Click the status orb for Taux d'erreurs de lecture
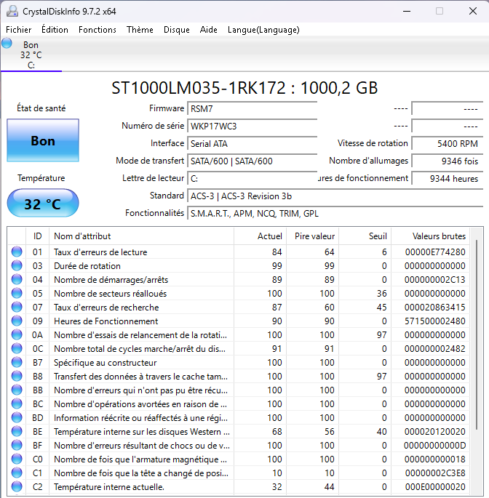 pos(17,252)
